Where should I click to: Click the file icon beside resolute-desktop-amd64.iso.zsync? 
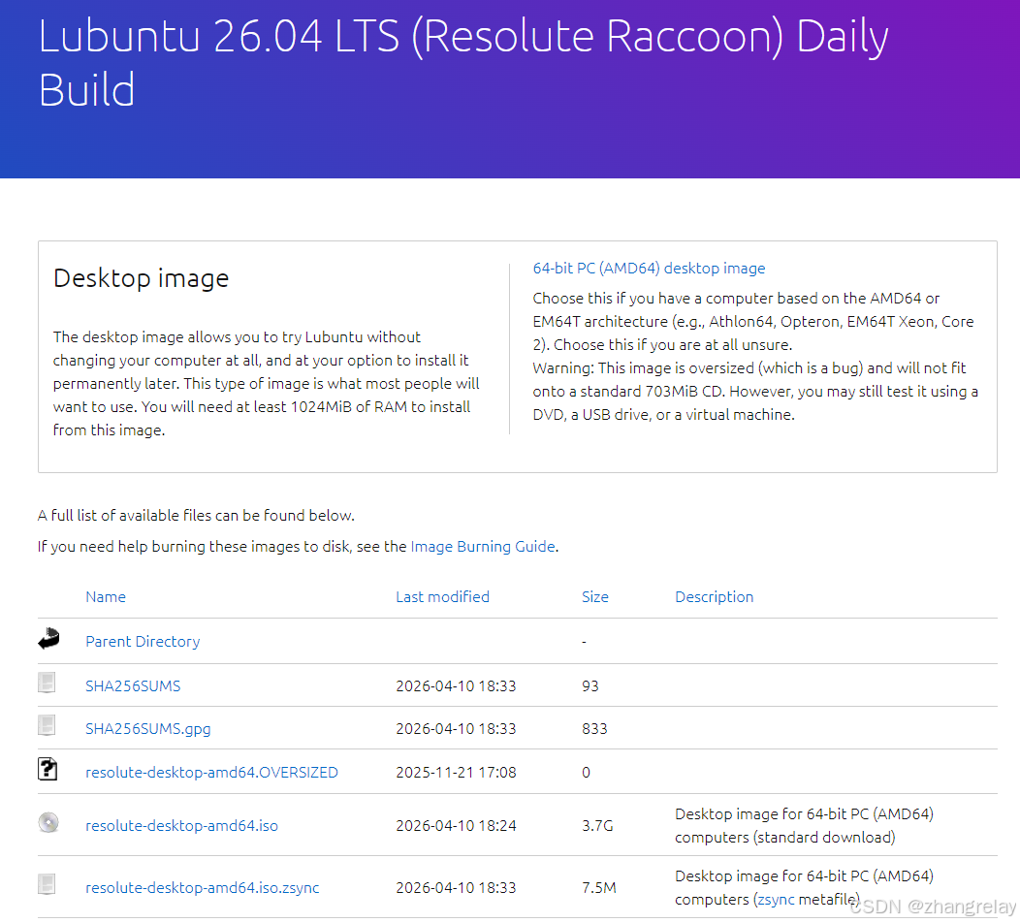47,884
